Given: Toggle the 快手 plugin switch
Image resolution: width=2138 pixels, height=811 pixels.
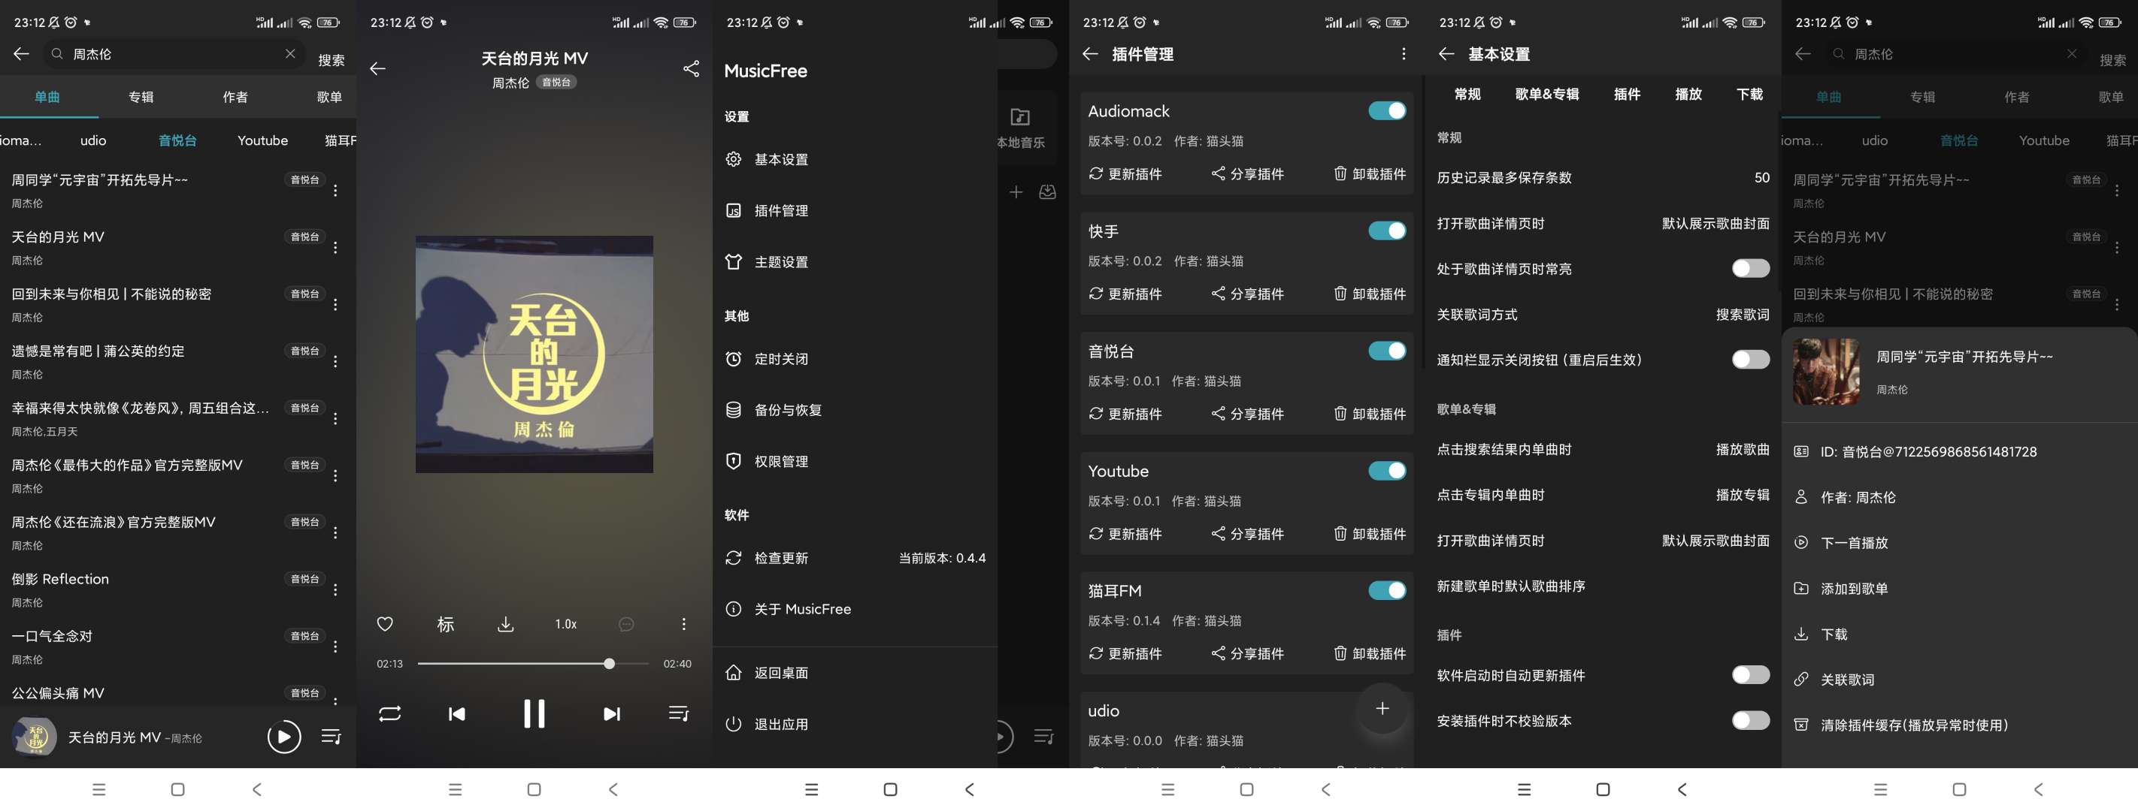Looking at the screenshot, I should [x=1387, y=231].
